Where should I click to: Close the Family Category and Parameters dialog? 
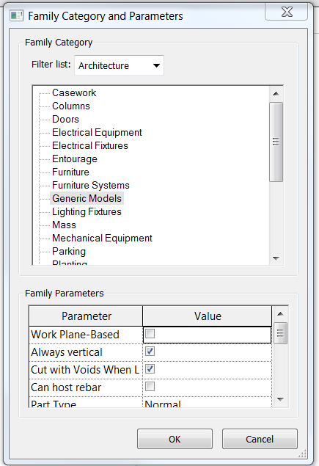[287, 12]
